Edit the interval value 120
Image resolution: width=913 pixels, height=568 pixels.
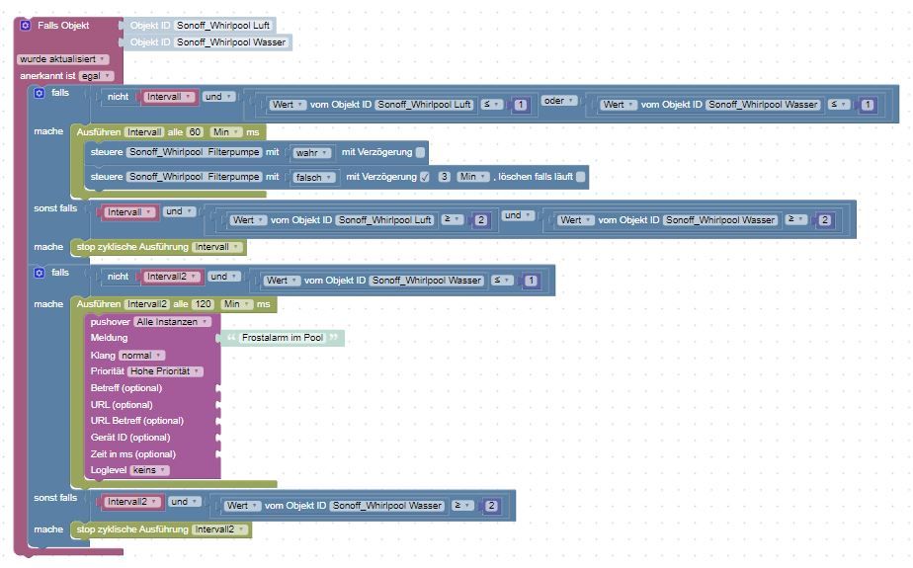(203, 304)
